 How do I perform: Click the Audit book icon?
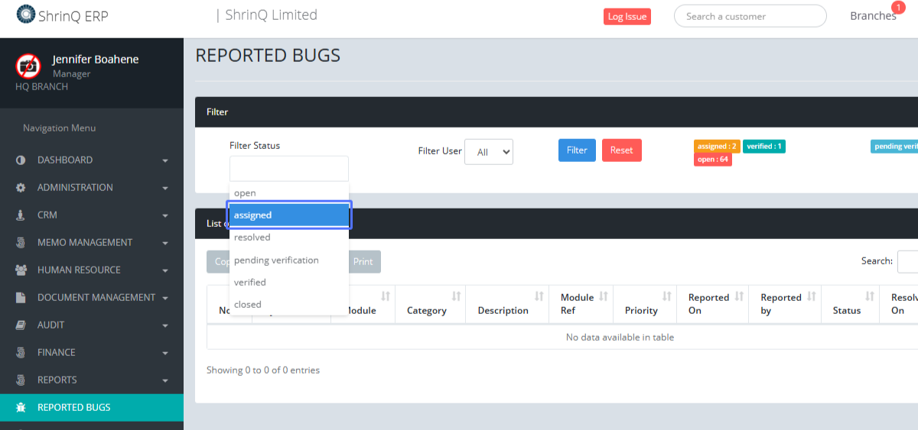coord(21,325)
